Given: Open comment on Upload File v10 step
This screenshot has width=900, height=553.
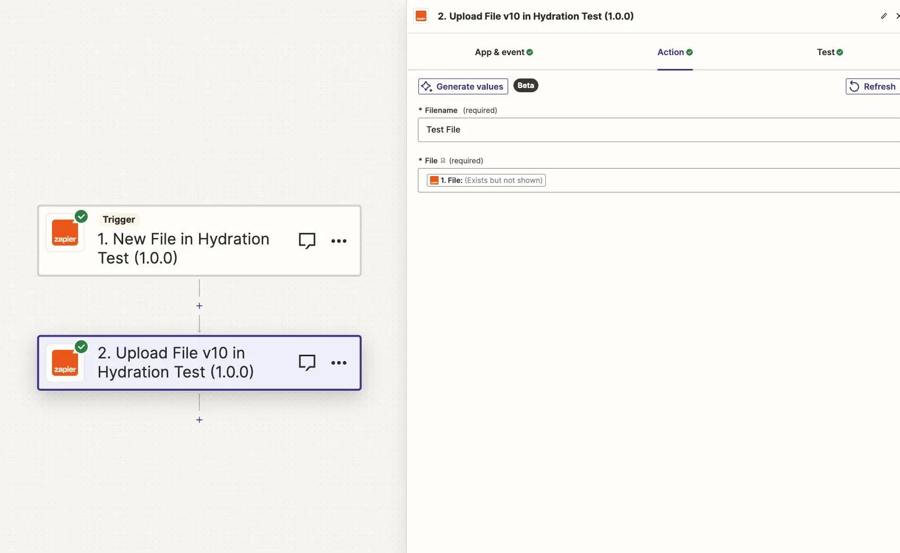Looking at the screenshot, I should pos(307,363).
